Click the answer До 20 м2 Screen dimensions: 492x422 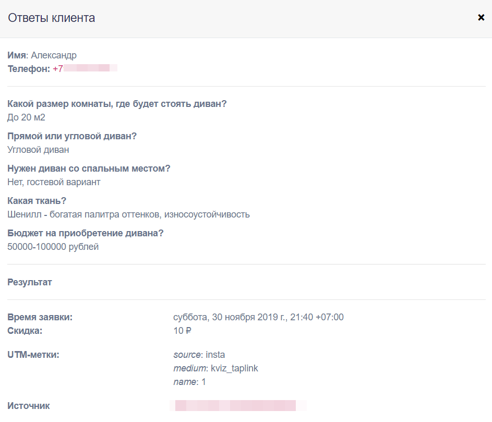[x=26, y=117]
